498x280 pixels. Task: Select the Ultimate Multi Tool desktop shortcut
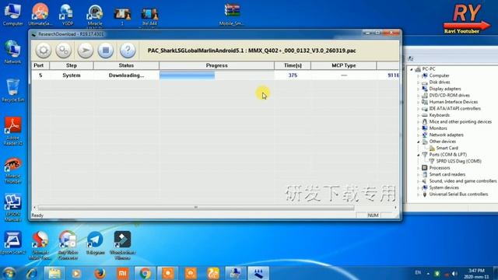pyautogui.click(x=40, y=246)
